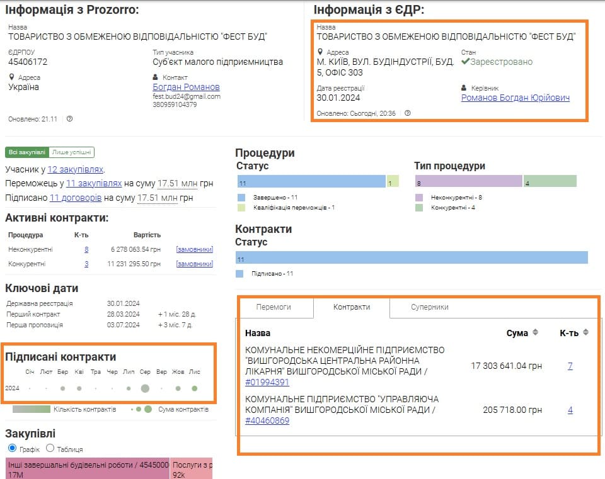This screenshot has width=605, height=479.
Task: Click the green Зареєстровано status checkmark
Action: pos(465,62)
